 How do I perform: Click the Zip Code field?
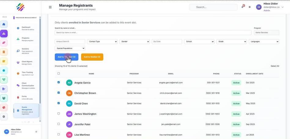click(x=167, y=42)
